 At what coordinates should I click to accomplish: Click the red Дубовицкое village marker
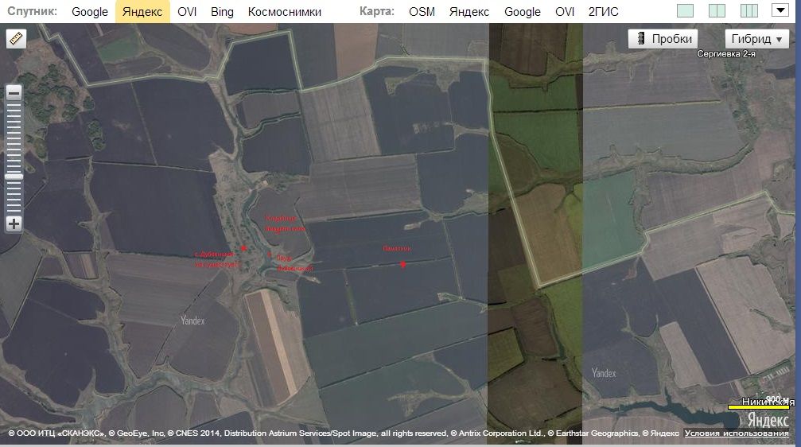point(243,248)
